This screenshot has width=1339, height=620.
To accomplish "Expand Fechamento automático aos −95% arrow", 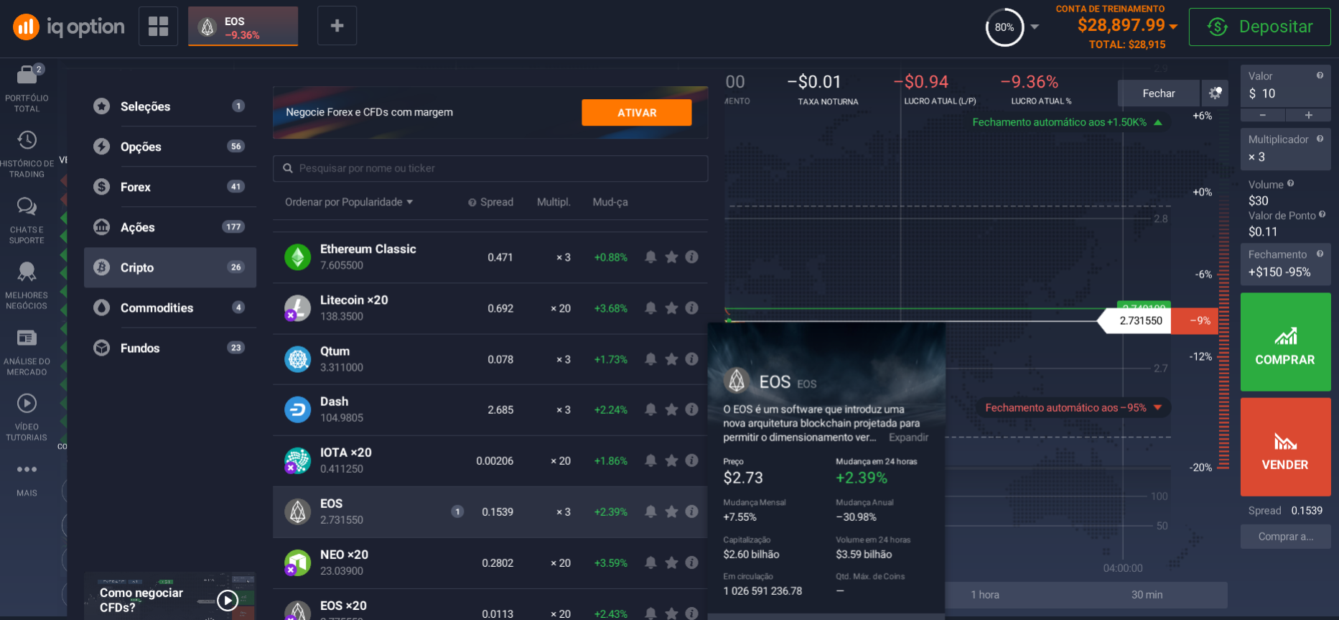I will tap(1157, 407).
